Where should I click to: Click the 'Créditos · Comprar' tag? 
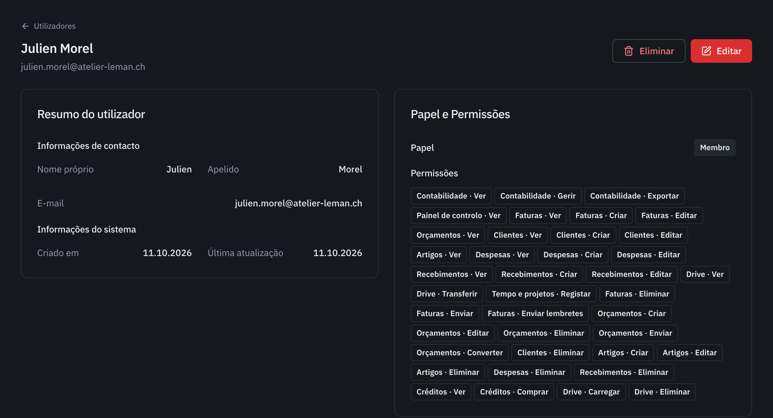514,392
